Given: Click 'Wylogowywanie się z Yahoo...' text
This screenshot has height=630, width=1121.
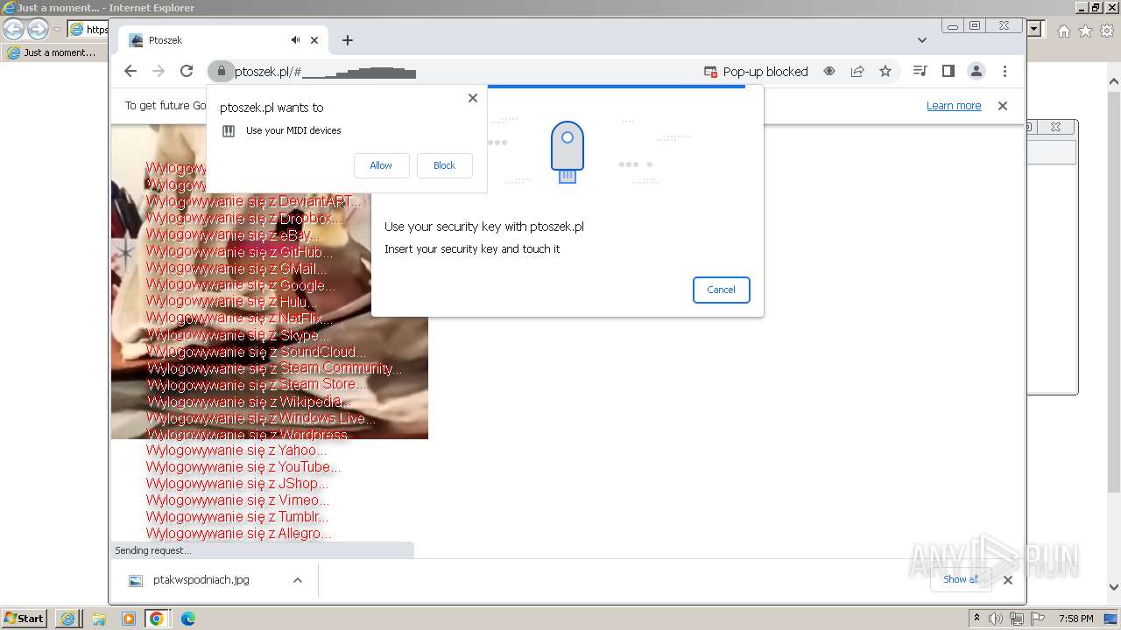Looking at the screenshot, I should [236, 451].
